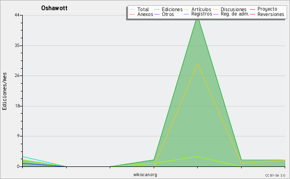Click the Discusiones legend yellow line swatch
This screenshot has width=290, height=179.
pyautogui.click(x=216, y=10)
